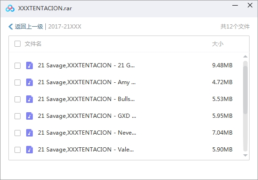Click music file icon for Vale... track

click(x=29, y=150)
